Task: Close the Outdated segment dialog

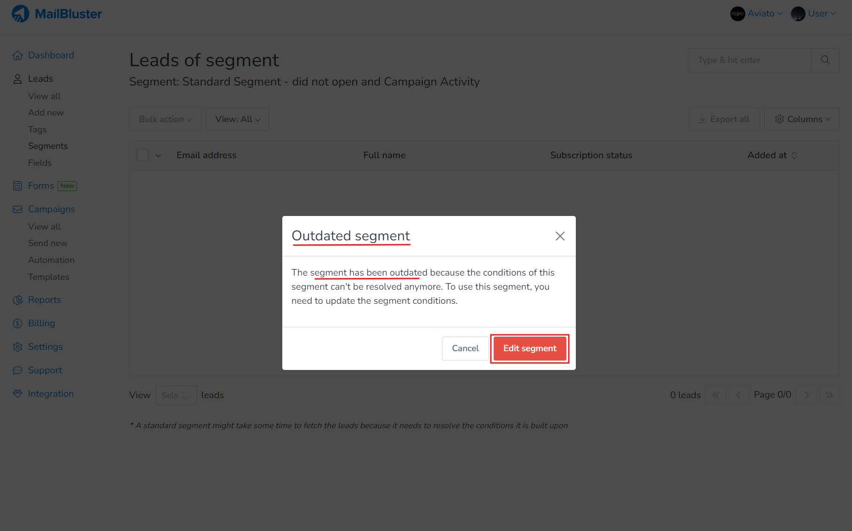Action: point(560,236)
